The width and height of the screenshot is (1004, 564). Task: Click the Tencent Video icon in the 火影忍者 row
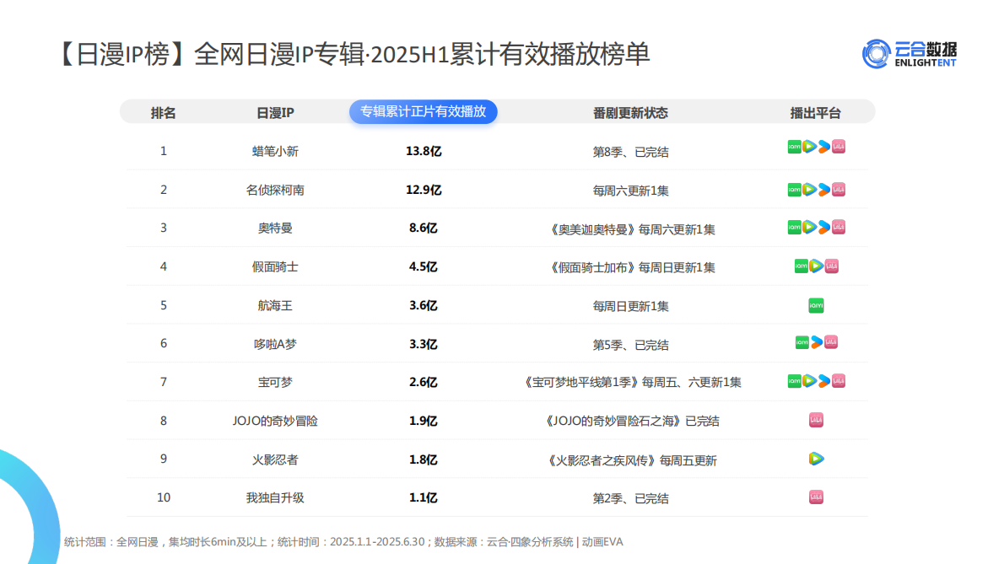(816, 459)
